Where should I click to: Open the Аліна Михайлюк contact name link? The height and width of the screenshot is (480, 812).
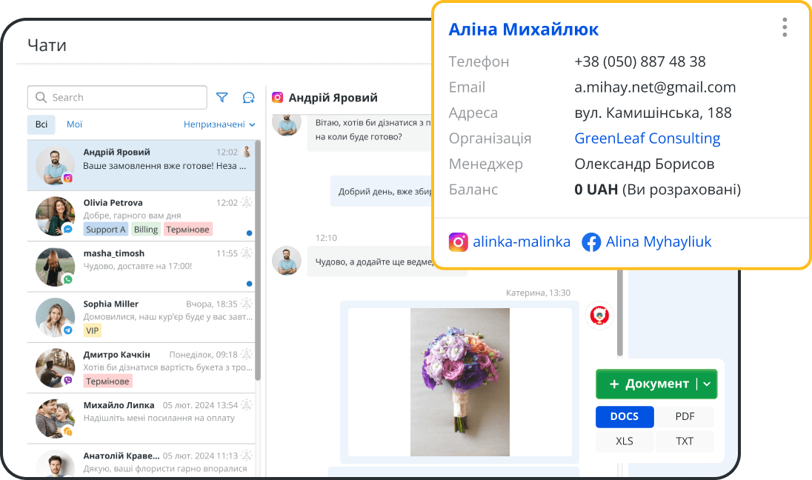(x=523, y=30)
